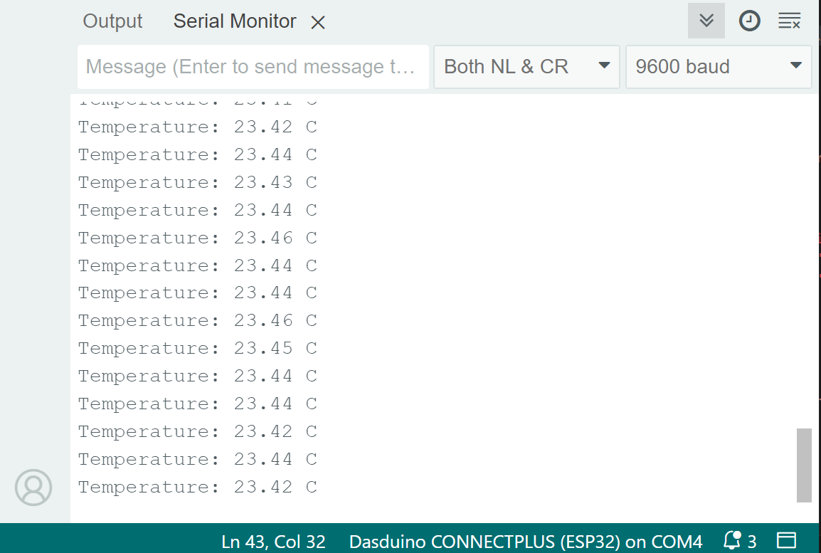Open the Both NL & CR dropdown
Image resolution: width=821 pixels, height=553 pixels.
526,67
